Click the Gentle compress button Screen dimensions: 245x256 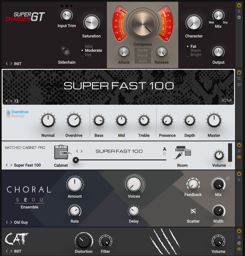(143, 50)
